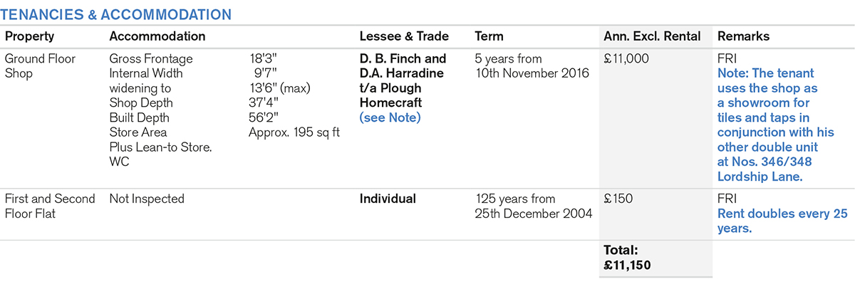The height and width of the screenshot is (284, 855).
Task: Select the First and Second Floor Flat cell
Action: [x=50, y=206]
